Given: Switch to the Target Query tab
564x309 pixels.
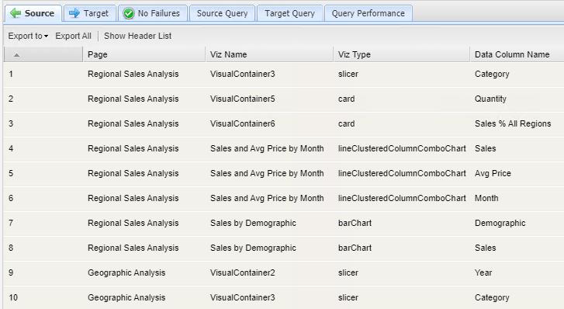Looking at the screenshot, I should click(x=289, y=13).
